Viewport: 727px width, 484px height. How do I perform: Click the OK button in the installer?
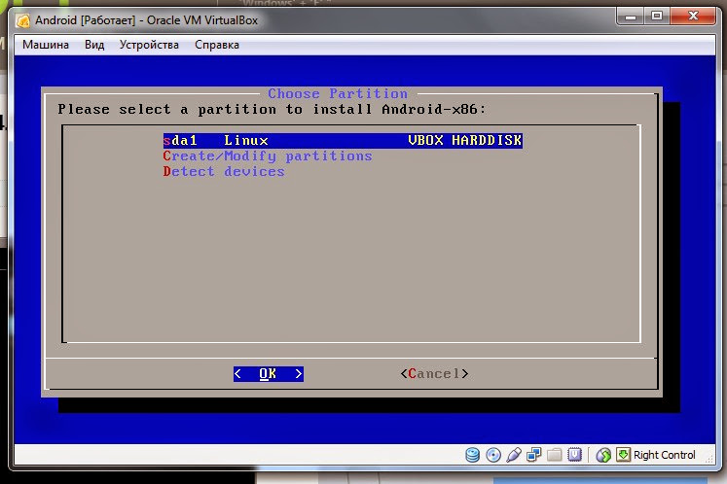coord(269,374)
